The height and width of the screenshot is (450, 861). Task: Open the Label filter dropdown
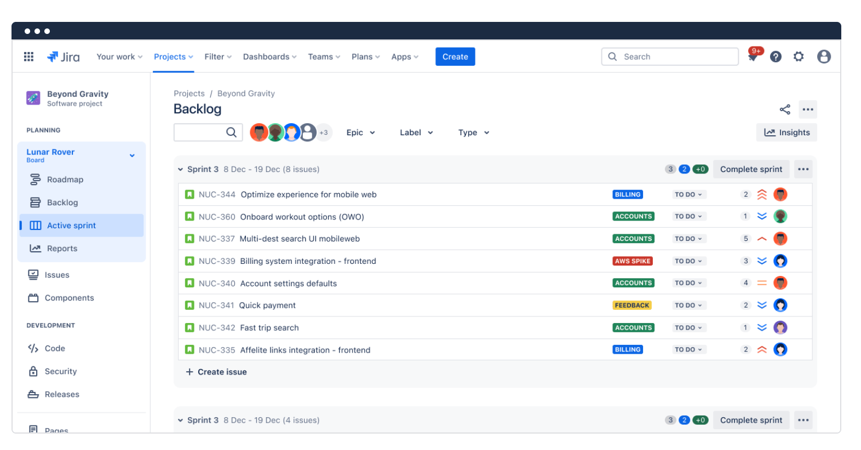tap(416, 132)
